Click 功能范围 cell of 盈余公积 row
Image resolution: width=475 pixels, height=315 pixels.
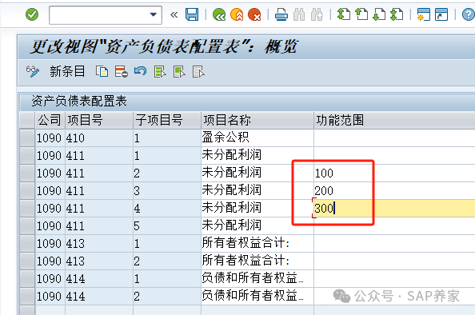pyautogui.click(x=394, y=138)
